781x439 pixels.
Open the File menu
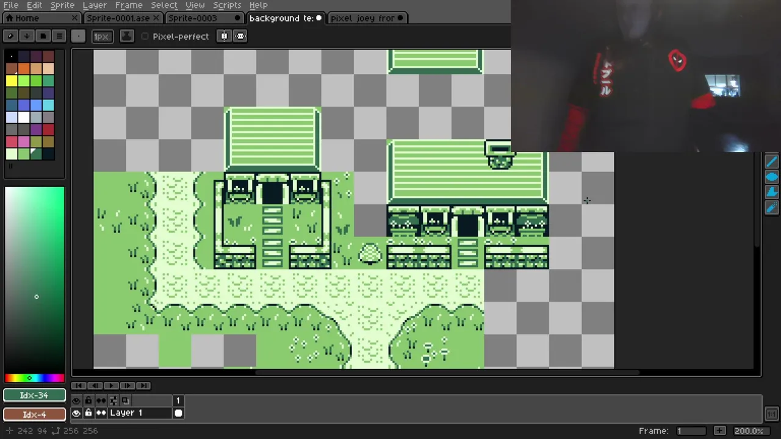[11, 5]
